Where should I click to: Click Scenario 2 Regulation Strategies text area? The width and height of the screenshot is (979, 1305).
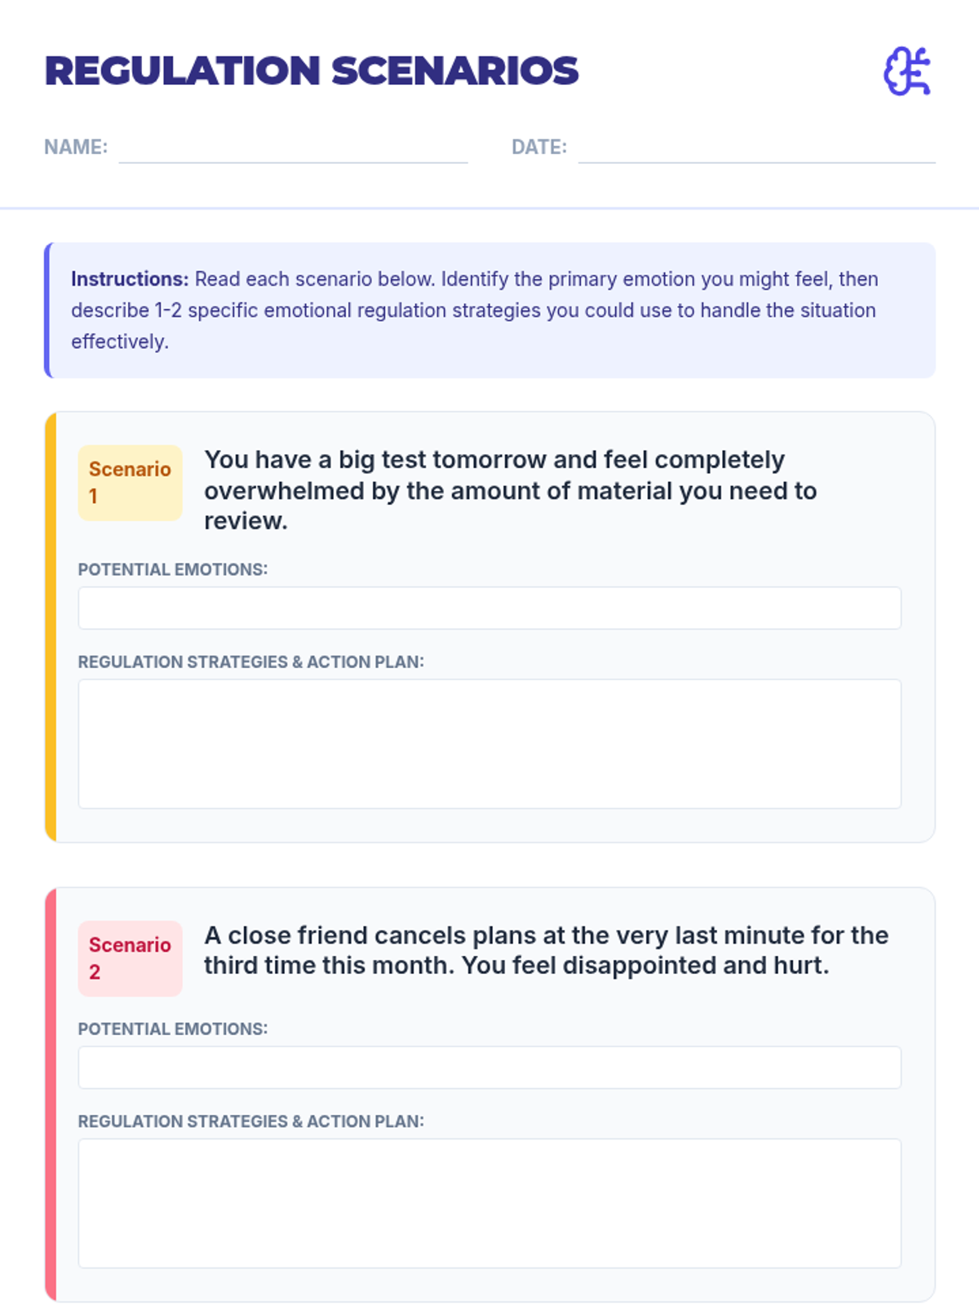[x=489, y=1203]
